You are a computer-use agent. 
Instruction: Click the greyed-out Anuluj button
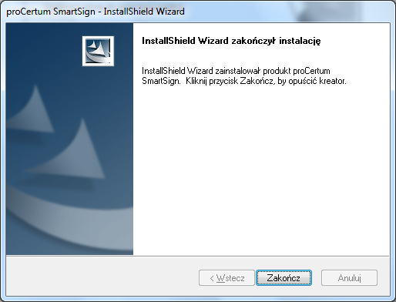tap(349, 277)
